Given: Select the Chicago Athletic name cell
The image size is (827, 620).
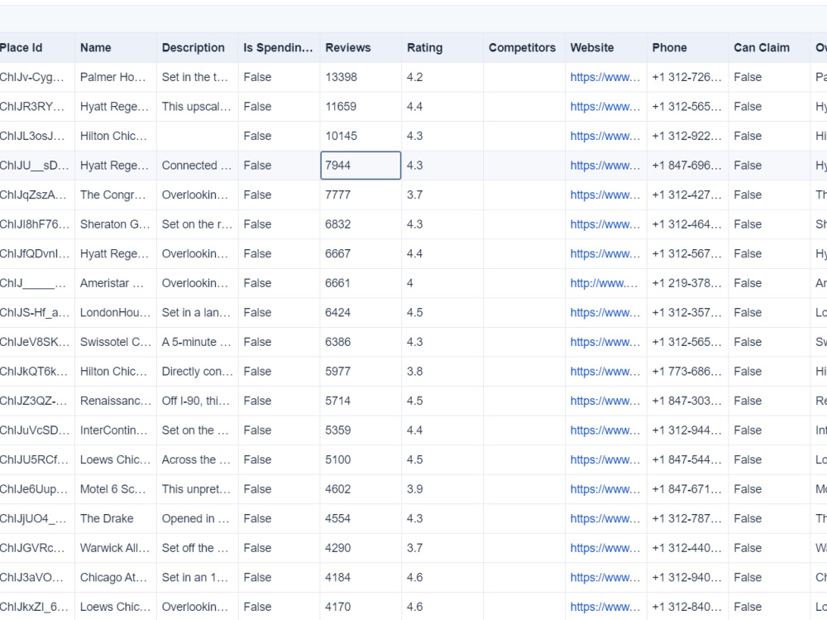Looking at the screenshot, I should coord(116,577).
